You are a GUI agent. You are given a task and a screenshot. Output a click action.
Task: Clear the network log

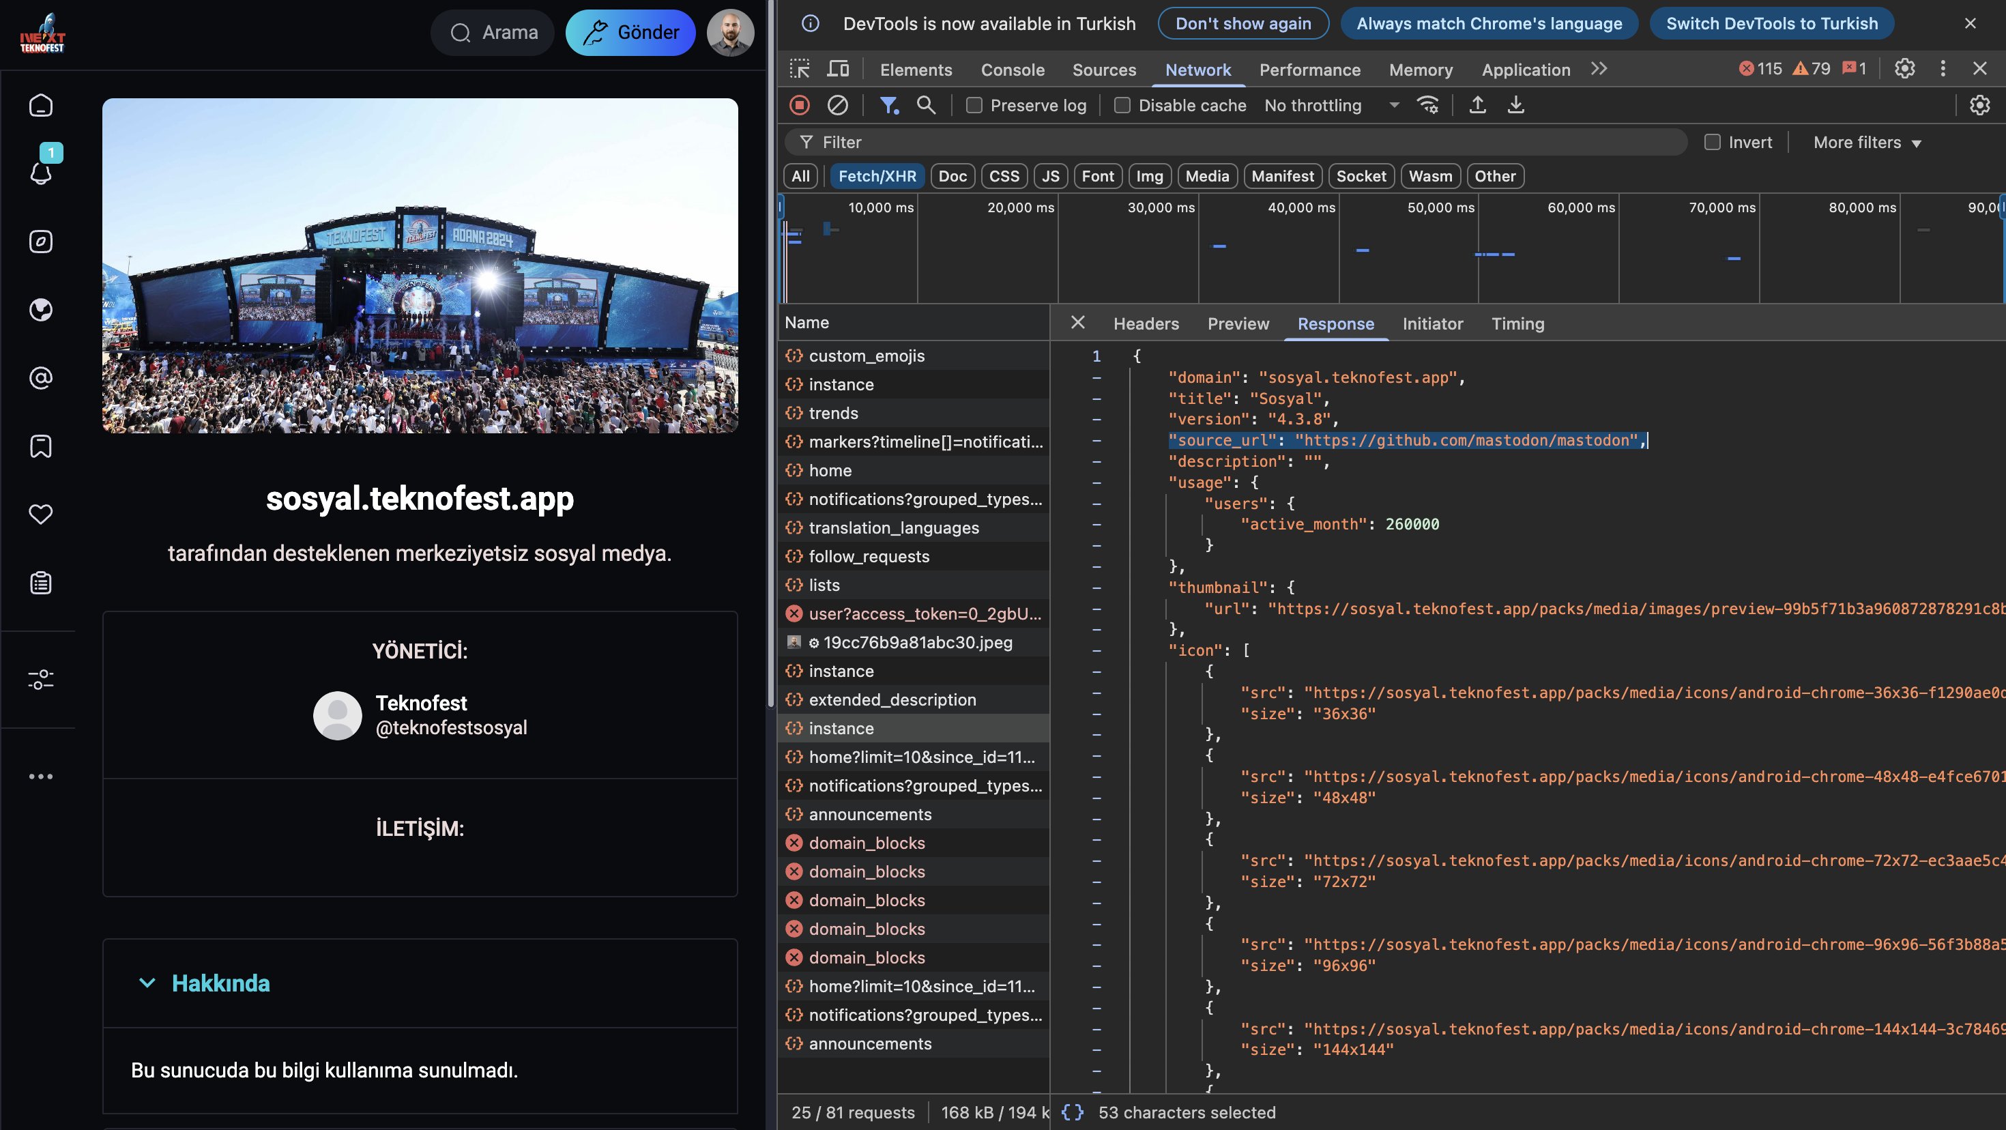pos(838,105)
